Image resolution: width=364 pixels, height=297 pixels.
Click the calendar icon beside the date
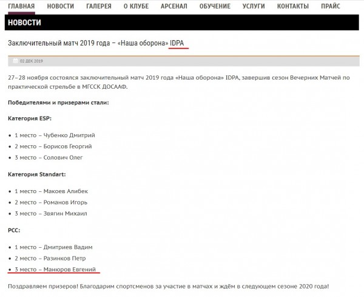pyautogui.click(x=15, y=61)
